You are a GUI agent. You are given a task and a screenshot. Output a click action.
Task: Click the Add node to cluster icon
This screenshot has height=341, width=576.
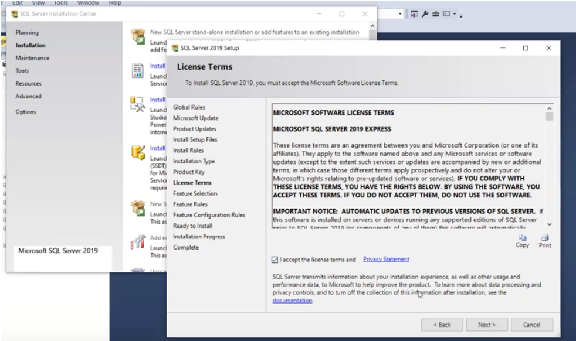point(139,243)
